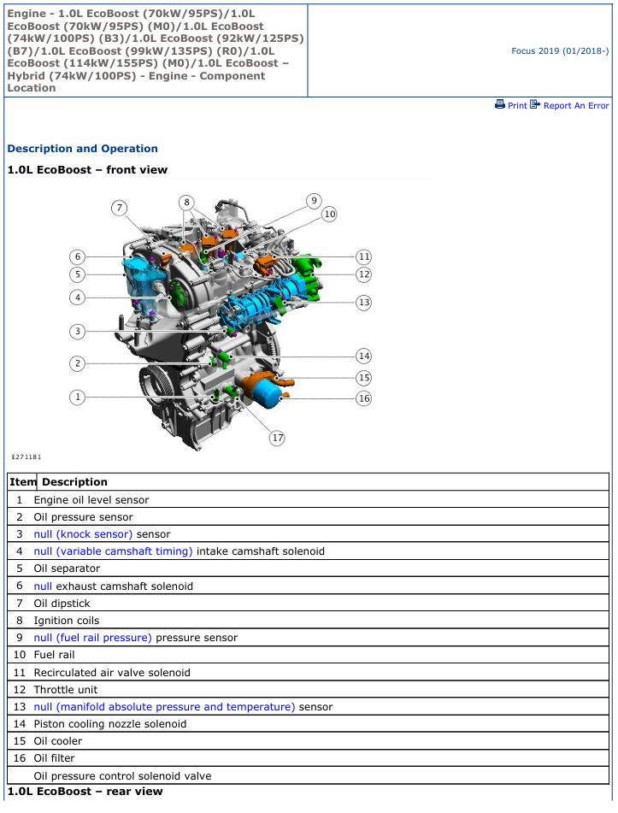Click the 'Oil dipstick' row
The width and height of the screenshot is (618, 813).
point(308,603)
